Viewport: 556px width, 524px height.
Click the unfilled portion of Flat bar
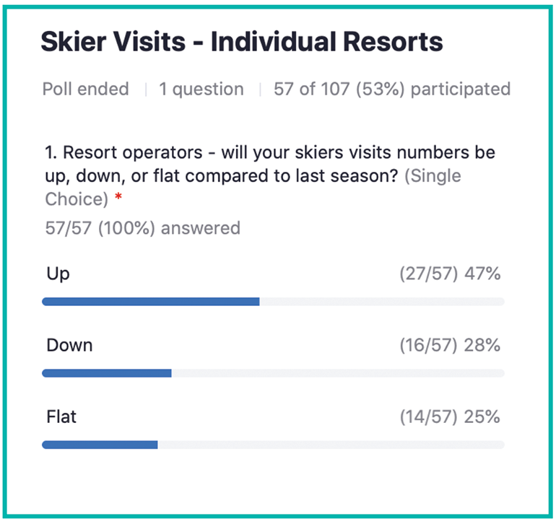[x=331, y=445]
